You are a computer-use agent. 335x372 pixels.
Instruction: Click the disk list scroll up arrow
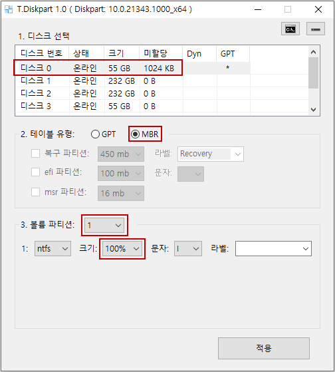[x=314, y=52]
